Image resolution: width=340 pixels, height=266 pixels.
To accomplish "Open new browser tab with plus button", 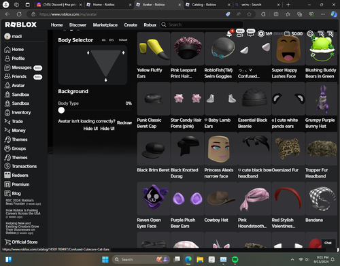I will [x=288, y=5].
